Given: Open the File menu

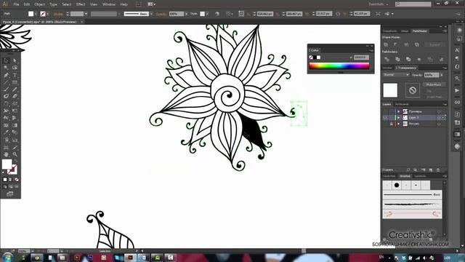Looking at the screenshot, I should 16,4.
